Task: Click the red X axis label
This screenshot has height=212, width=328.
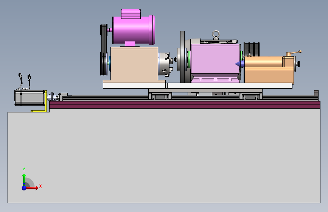Action: click(40, 186)
